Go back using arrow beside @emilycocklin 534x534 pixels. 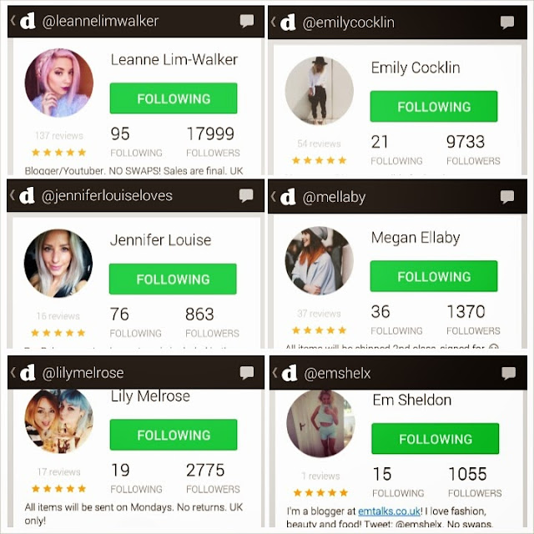273,22
